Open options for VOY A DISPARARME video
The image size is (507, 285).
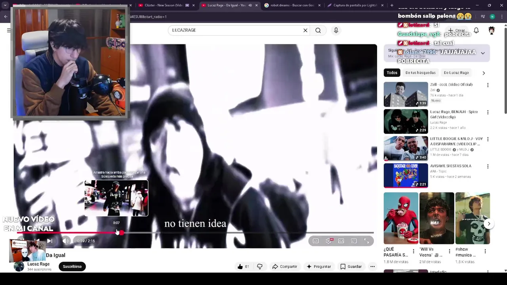click(488, 139)
